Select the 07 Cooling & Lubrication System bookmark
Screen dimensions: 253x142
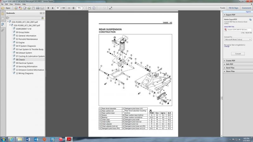tap(30, 56)
